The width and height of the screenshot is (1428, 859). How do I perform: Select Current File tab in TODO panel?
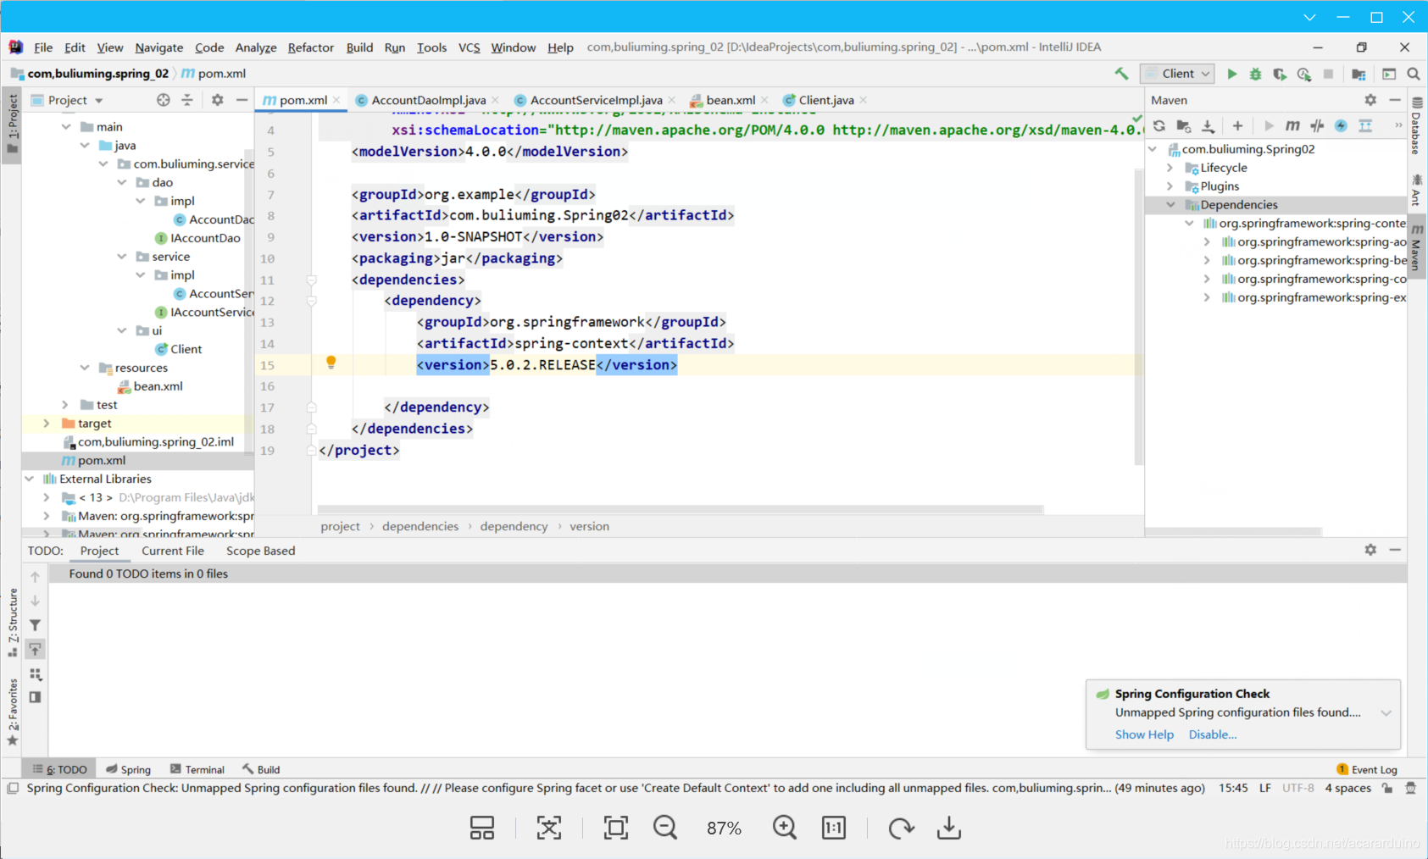[173, 551]
